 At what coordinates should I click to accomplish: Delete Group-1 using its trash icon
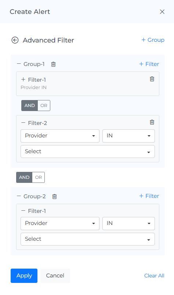(53, 64)
